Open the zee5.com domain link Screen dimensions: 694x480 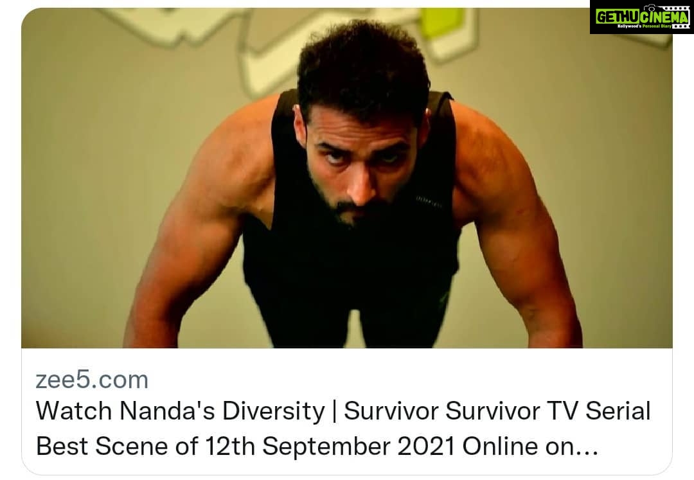click(92, 380)
